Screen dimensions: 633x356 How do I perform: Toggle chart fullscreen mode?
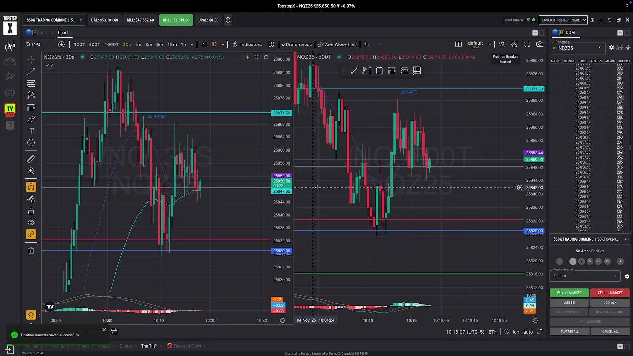pyautogui.click(x=527, y=44)
